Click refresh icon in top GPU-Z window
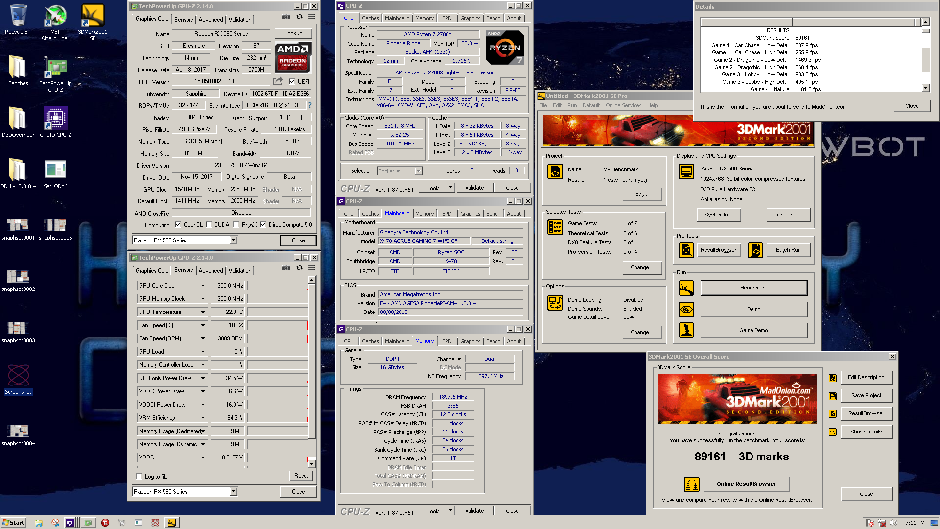The image size is (940, 529). (299, 17)
